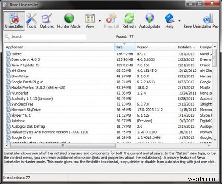Activate Hunter Mode
The height and width of the screenshot is (184, 222).
pyautogui.click(x=69, y=21)
